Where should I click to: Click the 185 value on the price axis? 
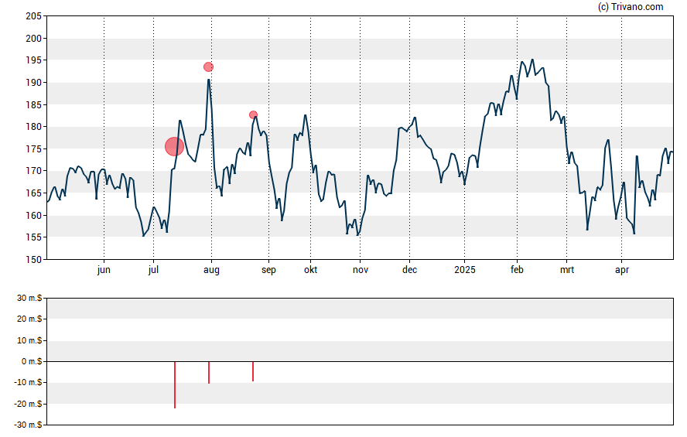34,105
